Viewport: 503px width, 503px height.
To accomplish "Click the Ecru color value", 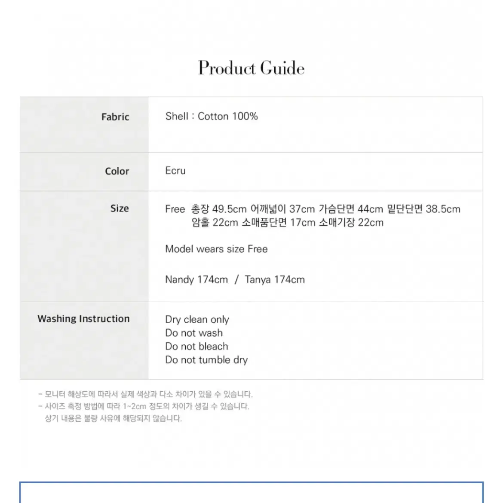I will pyautogui.click(x=175, y=170).
